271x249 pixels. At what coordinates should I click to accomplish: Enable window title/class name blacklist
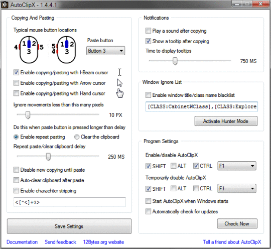pos(148,95)
